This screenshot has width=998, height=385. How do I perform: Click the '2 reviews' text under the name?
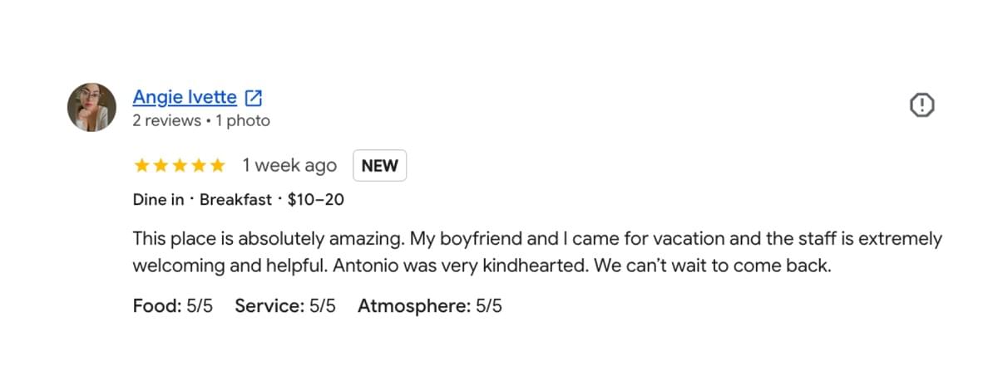tap(166, 121)
